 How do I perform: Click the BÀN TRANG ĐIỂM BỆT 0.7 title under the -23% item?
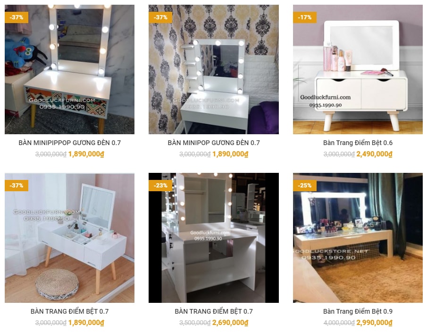[213, 311]
